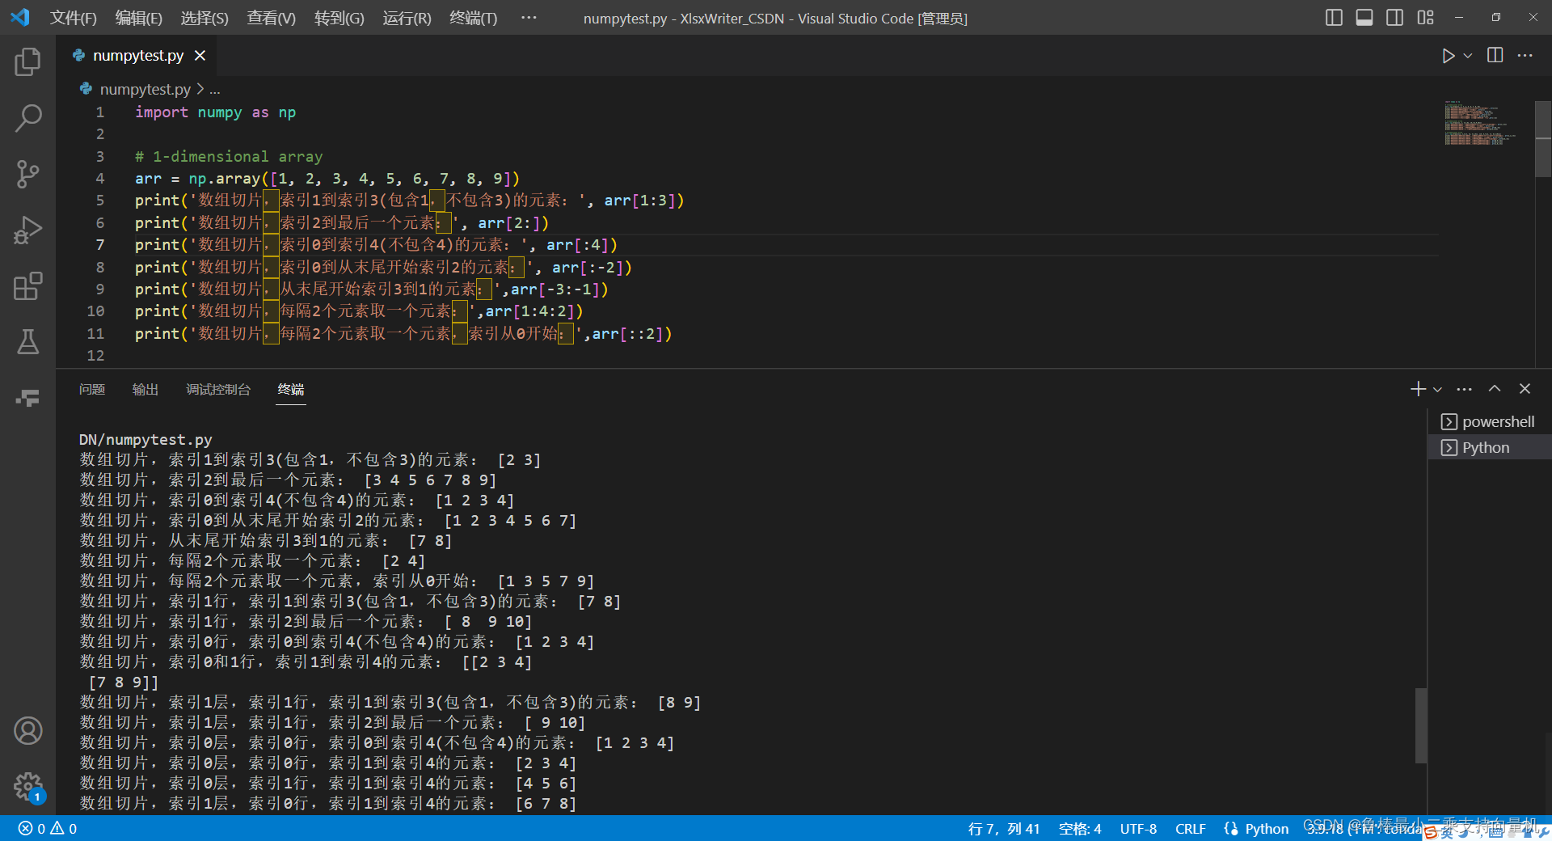Viewport: 1552px width, 841px height.
Task: Switch to the 问题 panel tab
Action: [x=92, y=390]
